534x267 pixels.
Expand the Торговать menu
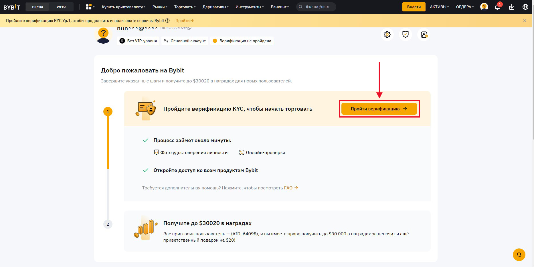pyautogui.click(x=185, y=7)
